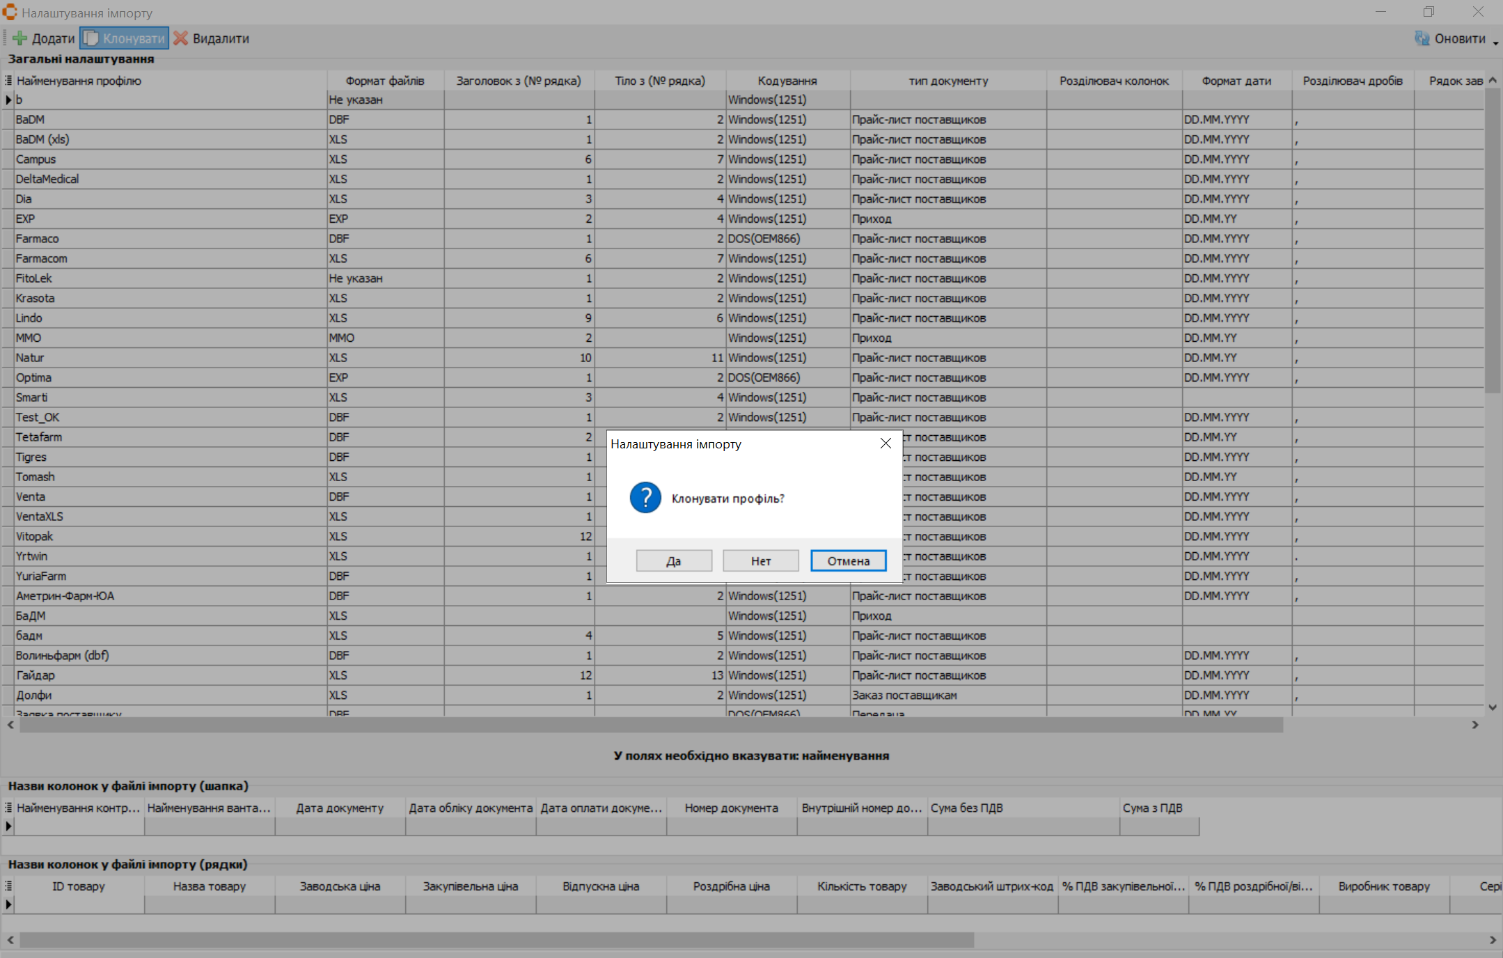This screenshot has width=1503, height=958.
Task: Confirm cloning with the Да button
Action: pos(673,561)
